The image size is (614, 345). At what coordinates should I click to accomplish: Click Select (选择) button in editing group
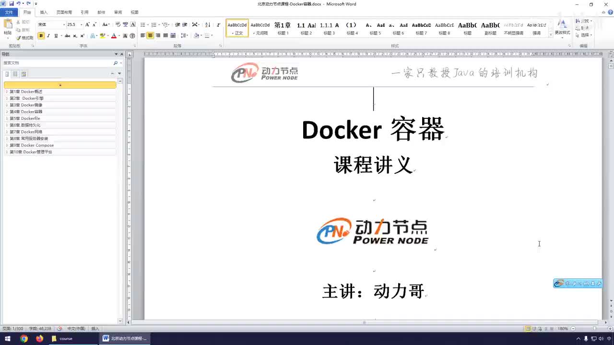(584, 35)
